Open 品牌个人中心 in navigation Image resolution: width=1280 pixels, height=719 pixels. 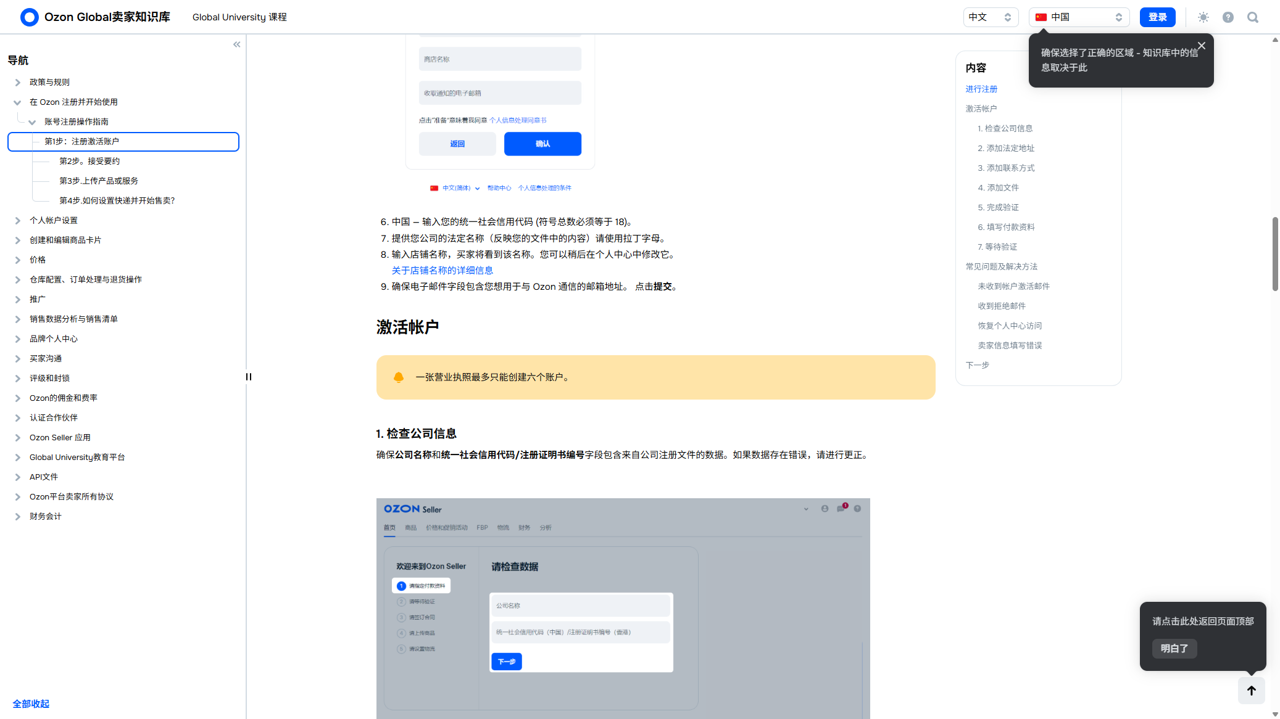coord(54,339)
